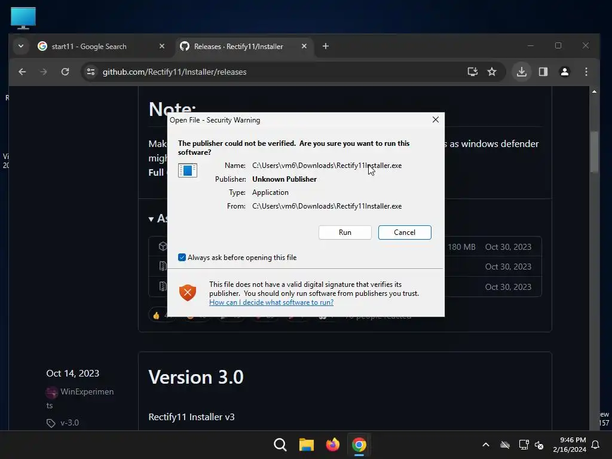The image size is (612, 459).
Task: Click the Unknown Publisher text
Action: (284, 179)
